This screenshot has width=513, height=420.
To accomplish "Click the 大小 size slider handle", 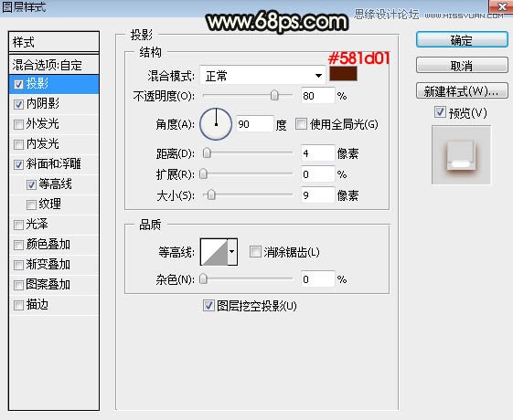I will 211,195.
